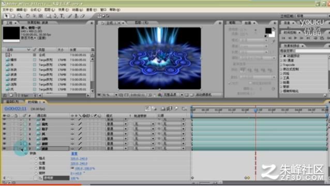The height and width of the screenshot is (186, 330).
Task: Collapse the Transform group under layer 7
Action: [26, 153]
